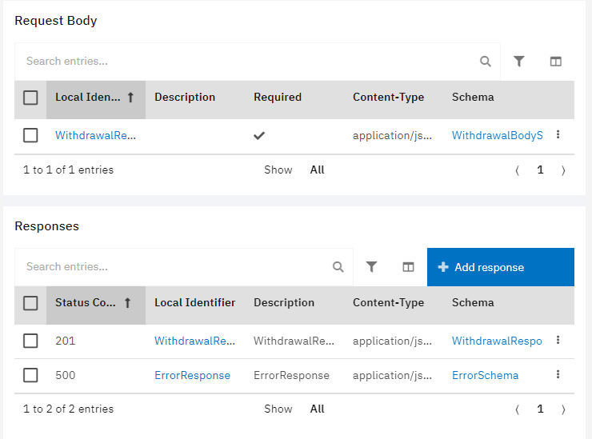Image resolution: width=592 pixels, height=439 pixels.
Task: Check the 500 response row
Action: [x=30, y=375]
